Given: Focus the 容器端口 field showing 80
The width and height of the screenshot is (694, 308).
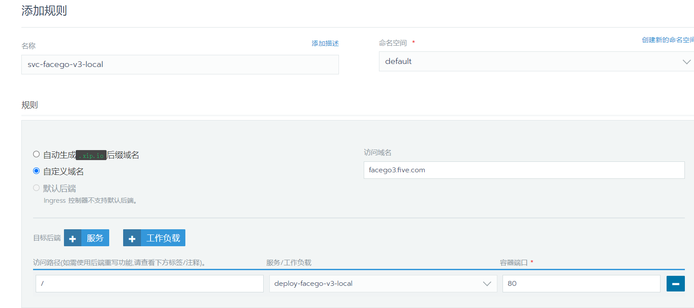Looking at the screenshot, I should pyautogui.click(x=581, y=284).
